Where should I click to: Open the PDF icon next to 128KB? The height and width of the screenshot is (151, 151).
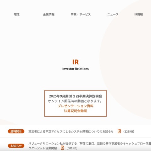119,131
